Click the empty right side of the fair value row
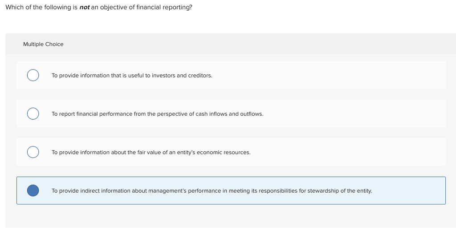This screenshot has width=456, height=234. [356, 153]
